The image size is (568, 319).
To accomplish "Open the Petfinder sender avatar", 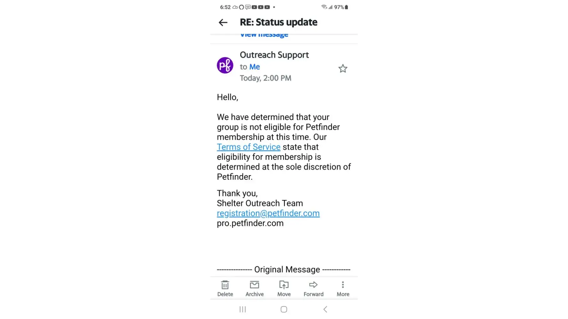I will (225, 65).
